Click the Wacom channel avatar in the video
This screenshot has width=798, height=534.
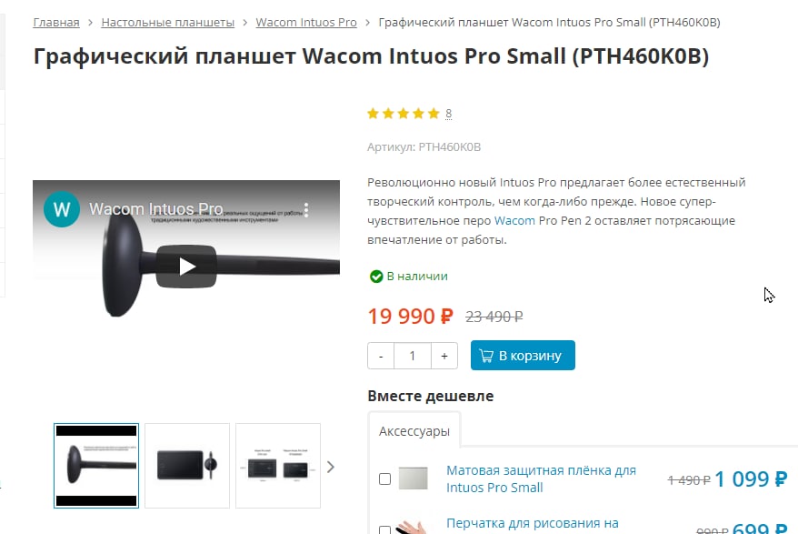(62, 209)
